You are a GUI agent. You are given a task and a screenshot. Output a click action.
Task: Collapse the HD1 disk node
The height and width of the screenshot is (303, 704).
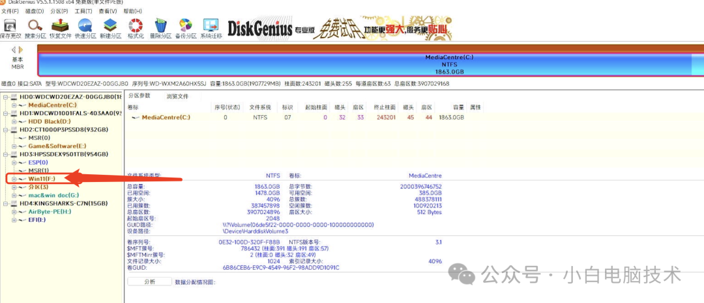(5, 113)
